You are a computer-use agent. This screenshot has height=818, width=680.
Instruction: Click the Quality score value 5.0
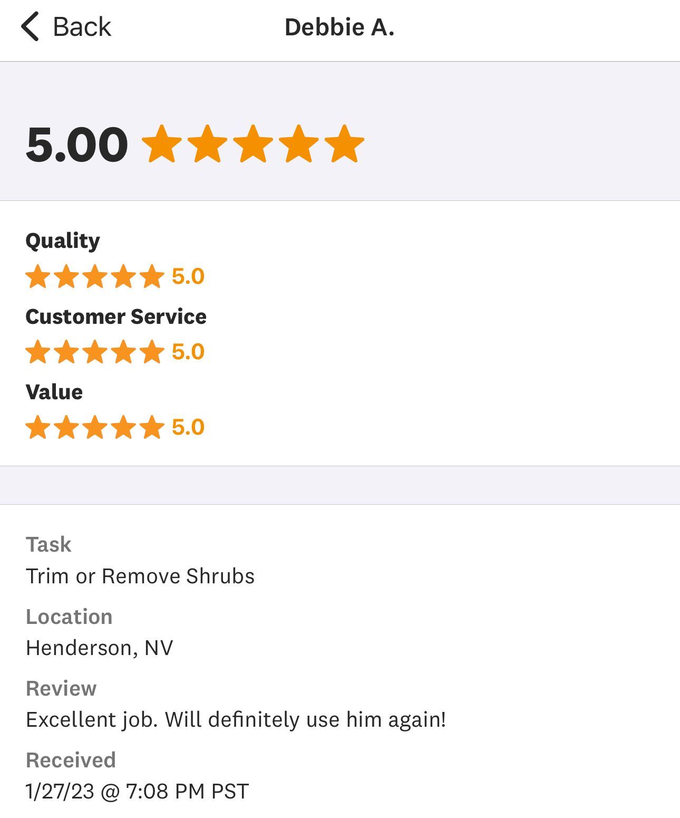click(x=188, y=276)
